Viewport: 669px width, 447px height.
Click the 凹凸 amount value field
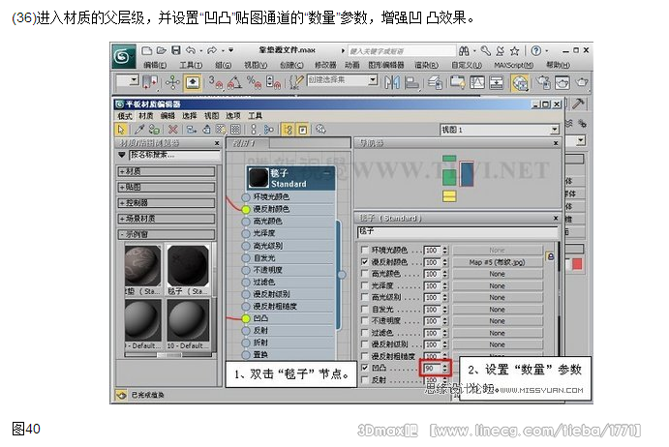point(430,369)
